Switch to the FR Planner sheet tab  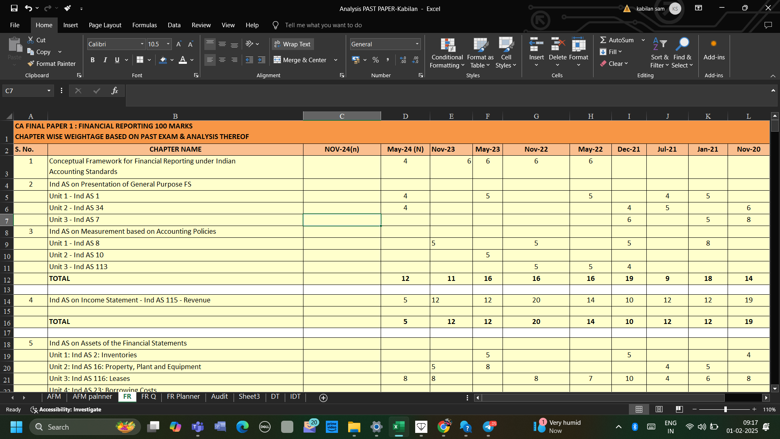coord(183,397)
